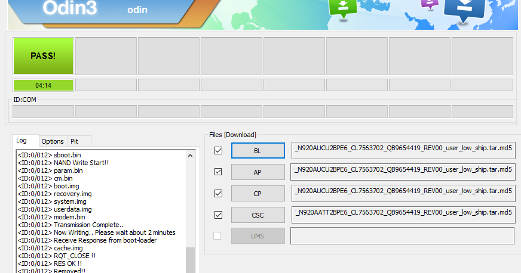Viewport: 521px width, 273px height.
Task: Select the 'NAND Write Start!!' log line
Action: point(63,163)
